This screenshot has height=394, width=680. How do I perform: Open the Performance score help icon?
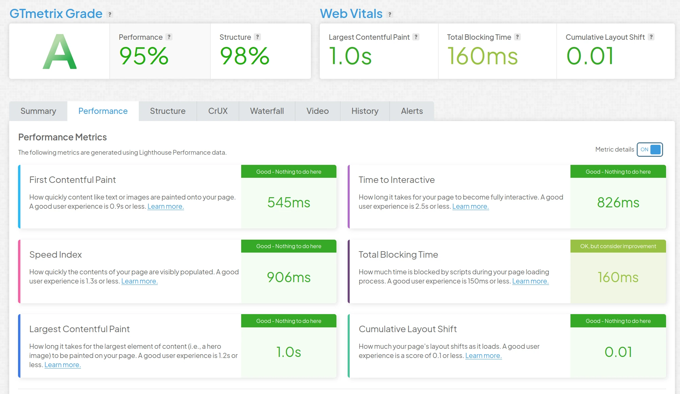tap(169, 37)
